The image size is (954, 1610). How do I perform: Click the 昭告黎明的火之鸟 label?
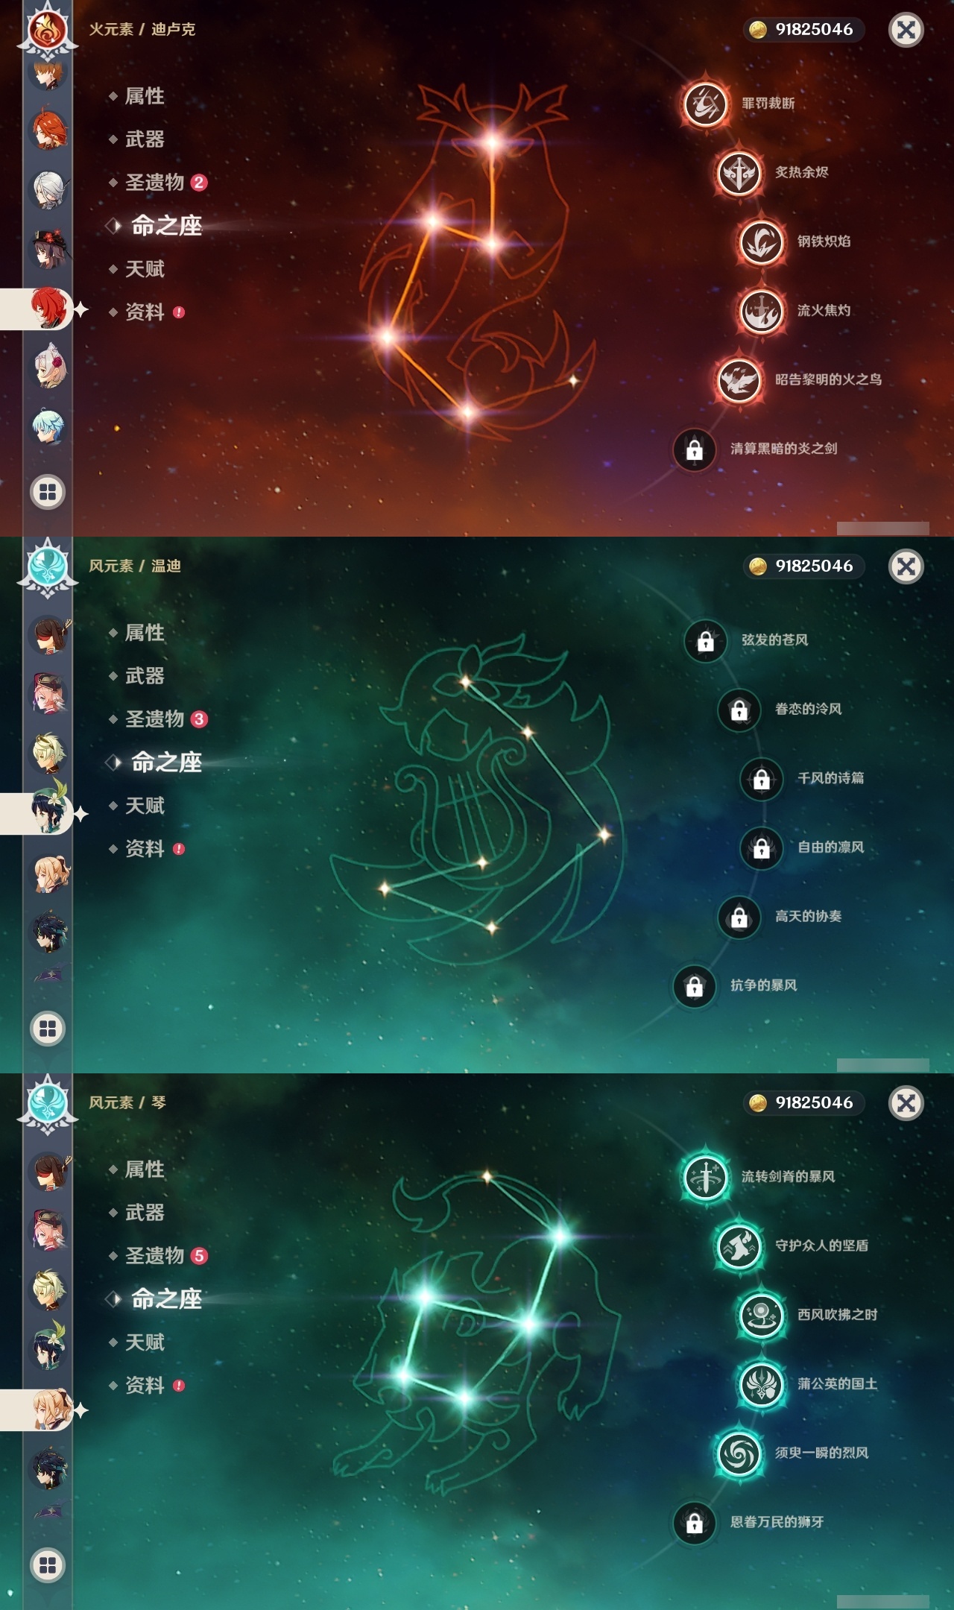pos(828,380)
